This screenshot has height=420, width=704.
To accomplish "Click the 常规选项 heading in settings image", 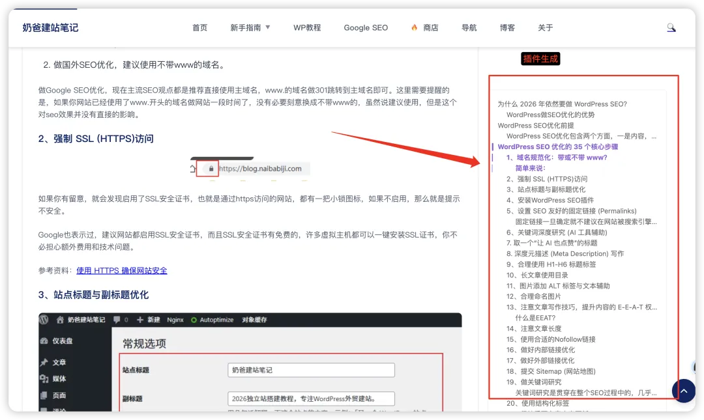I will 145,344.
